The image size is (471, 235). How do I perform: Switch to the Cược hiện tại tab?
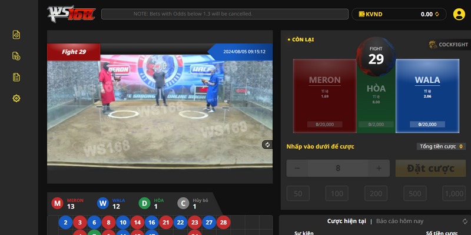click(x=346, y=221)
